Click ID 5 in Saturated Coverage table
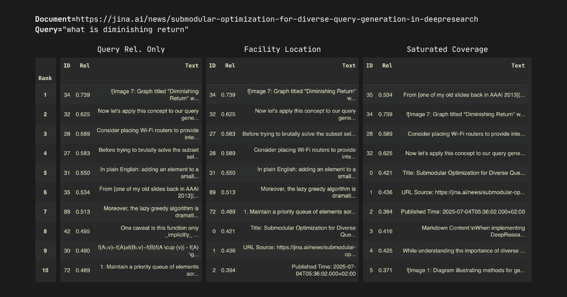 371,270
